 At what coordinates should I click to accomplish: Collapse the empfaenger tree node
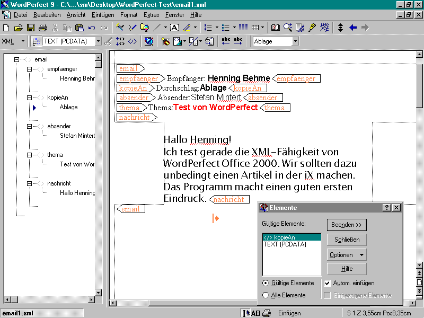[30, 69]
